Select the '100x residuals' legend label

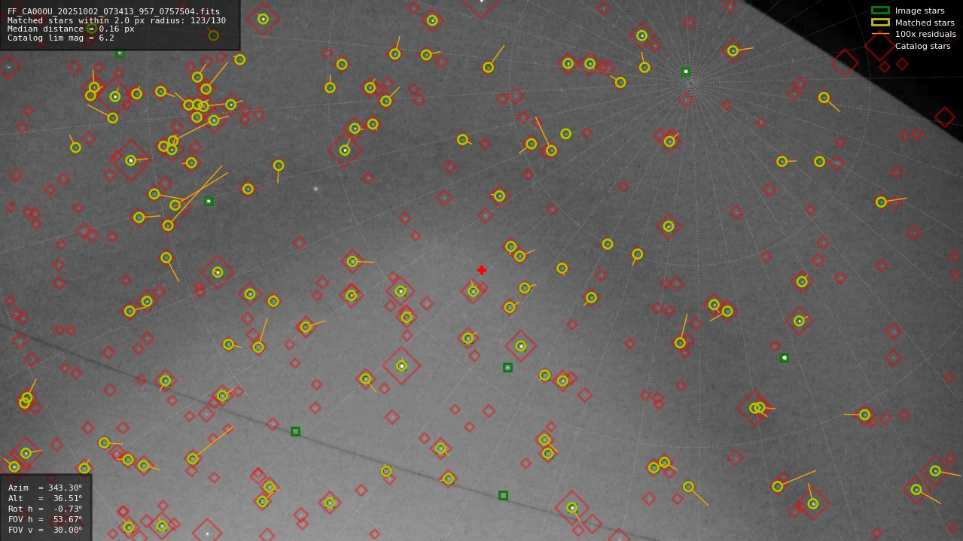click(x=925, y=34)
